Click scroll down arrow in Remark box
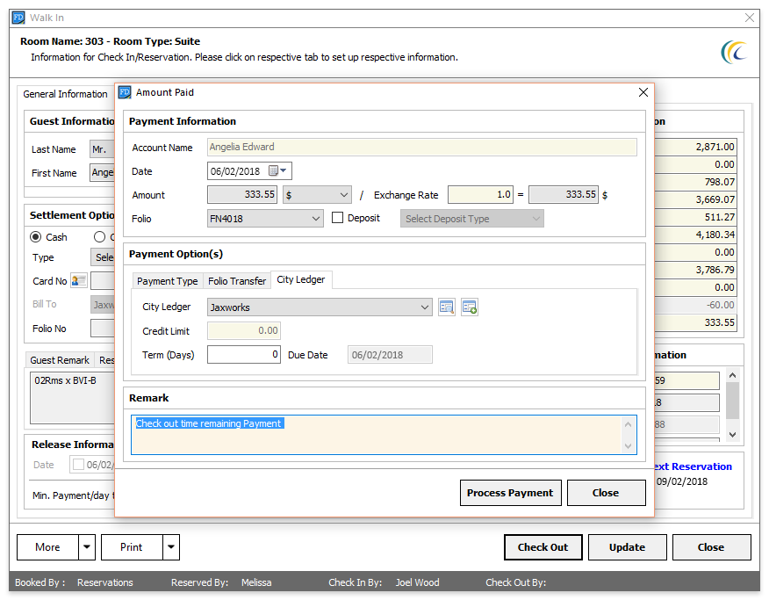 pos(628,446)
